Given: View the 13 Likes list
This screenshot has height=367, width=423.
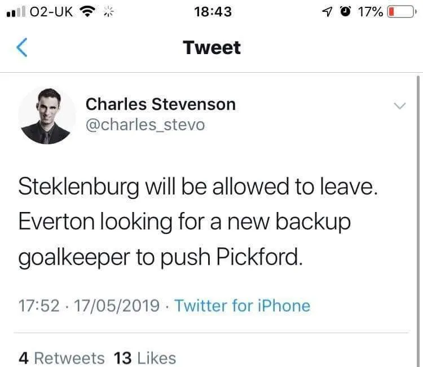Looking at the screenshot, I should [x=145, y=358].
